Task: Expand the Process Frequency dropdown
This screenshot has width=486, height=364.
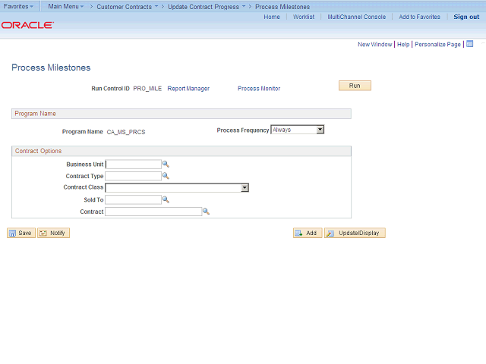Action: (320, 130)
